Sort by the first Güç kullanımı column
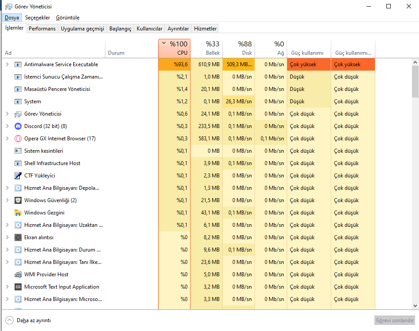This screenshot has width=419, height=331. 309,49
